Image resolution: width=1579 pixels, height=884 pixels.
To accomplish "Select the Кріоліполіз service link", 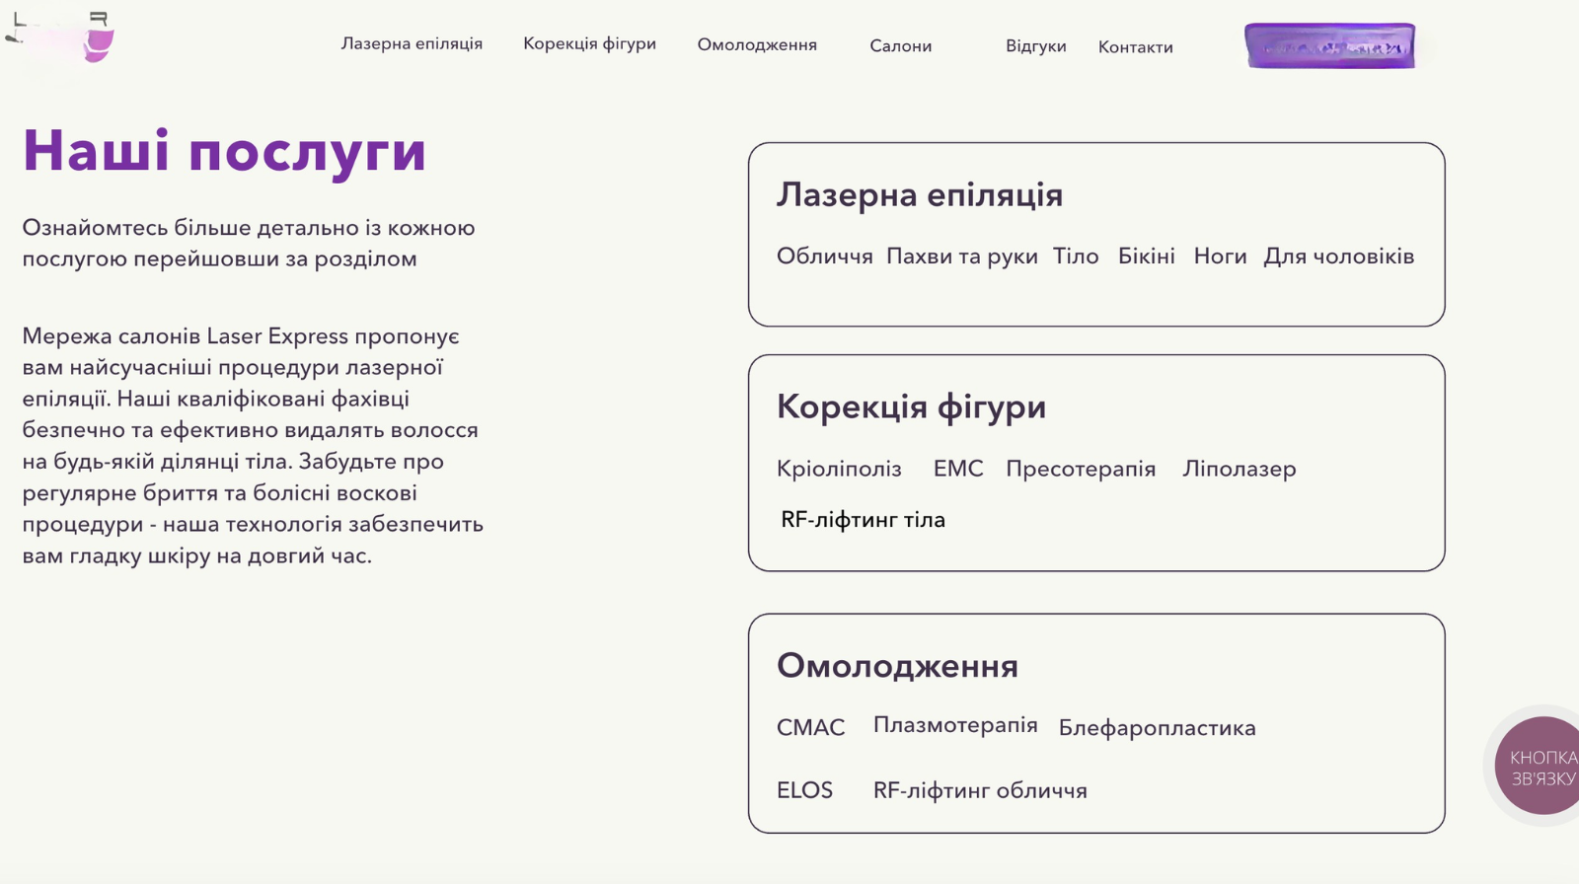I will (x=839, y=469).
